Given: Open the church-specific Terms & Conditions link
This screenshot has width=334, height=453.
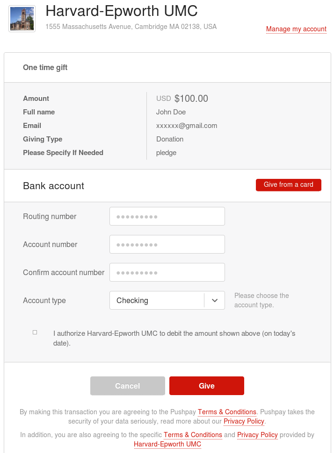Looking at the screenshot, I should (193, 435).
